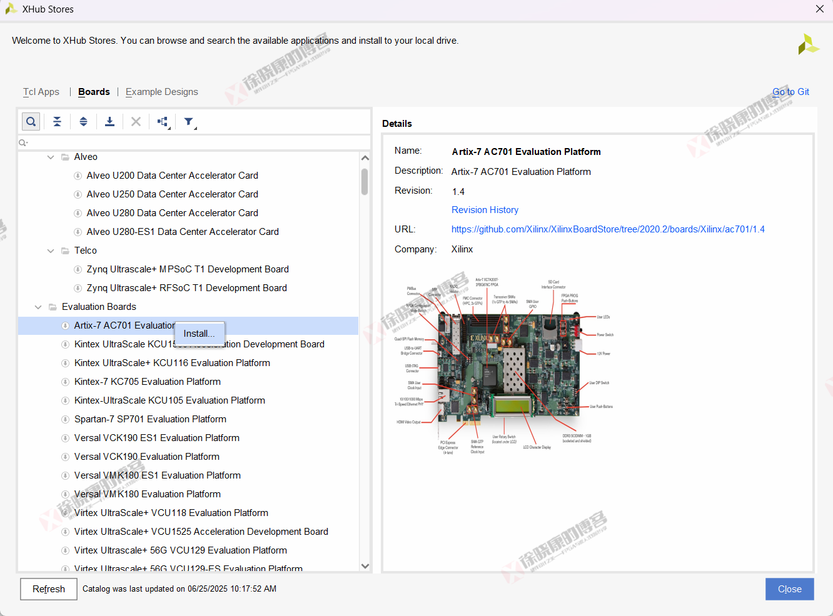833x616 pixels.
Task: Select Kintex UltraScale+ KCU116 Evaluation Platform
Action: 172,363
